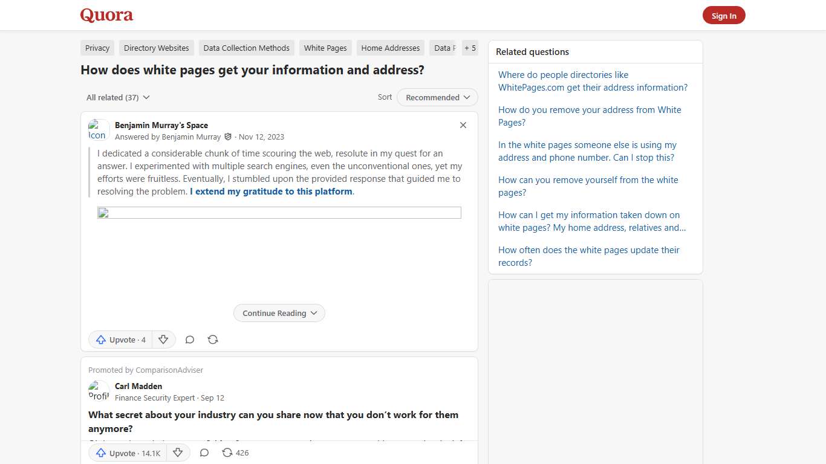
Task: Repost Benjamin Murray's answer
Action: point(212,340)
